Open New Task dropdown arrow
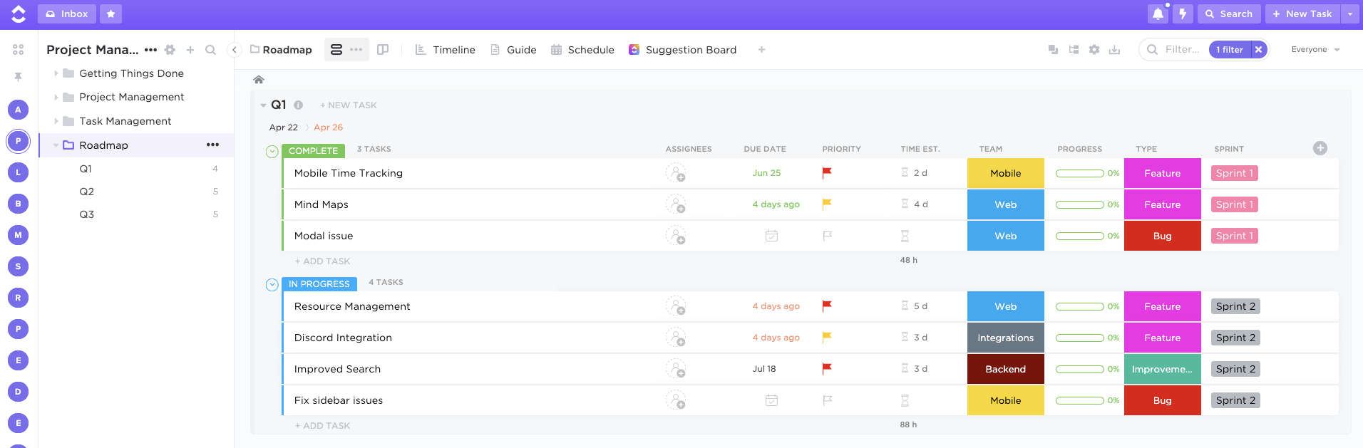1363x448 pixels. 1350,14
